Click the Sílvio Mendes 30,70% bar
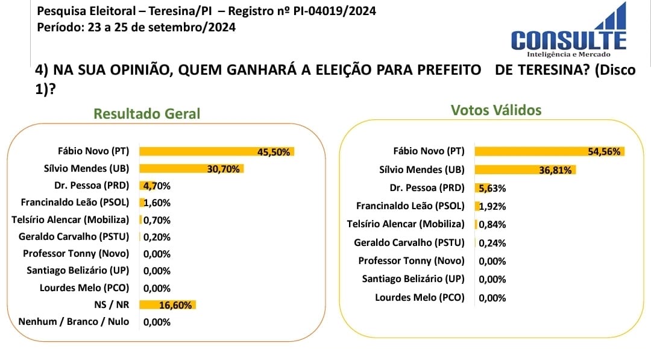 click(x=192, y=169)
